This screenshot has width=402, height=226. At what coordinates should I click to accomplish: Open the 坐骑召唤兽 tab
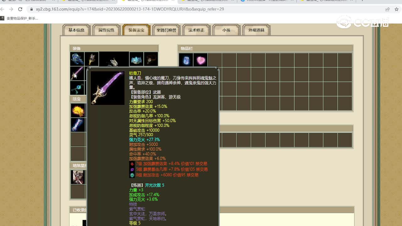(166, 30)
